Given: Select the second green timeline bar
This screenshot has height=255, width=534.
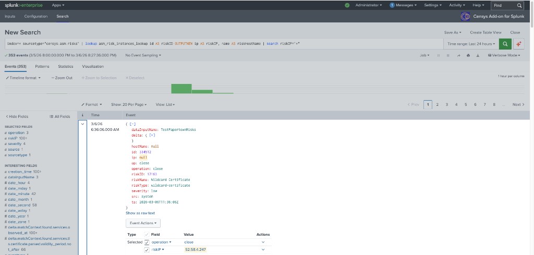Looking at the screenshot, I should (x=202, y=92).
